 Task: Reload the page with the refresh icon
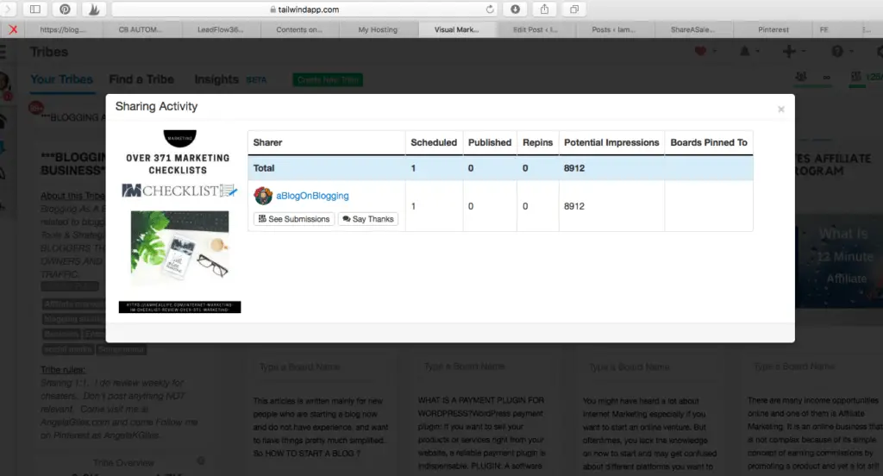point(490,9)
